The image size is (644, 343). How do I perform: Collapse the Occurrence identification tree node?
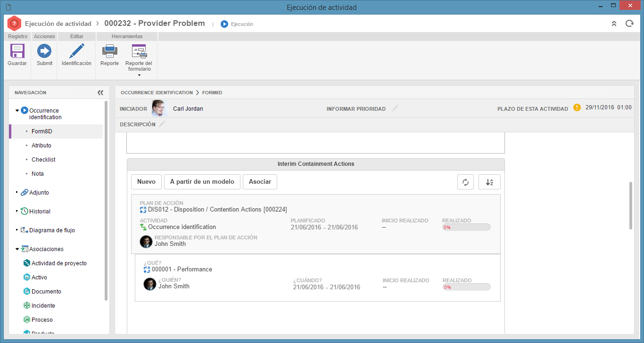pos(17,111)
